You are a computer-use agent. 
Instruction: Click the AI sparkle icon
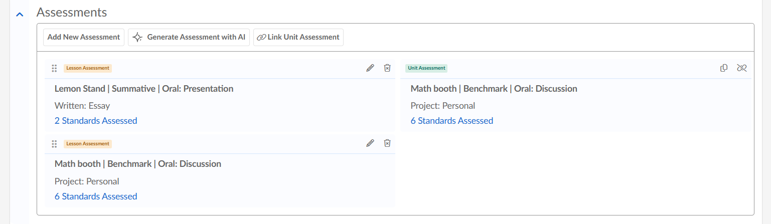137,37
